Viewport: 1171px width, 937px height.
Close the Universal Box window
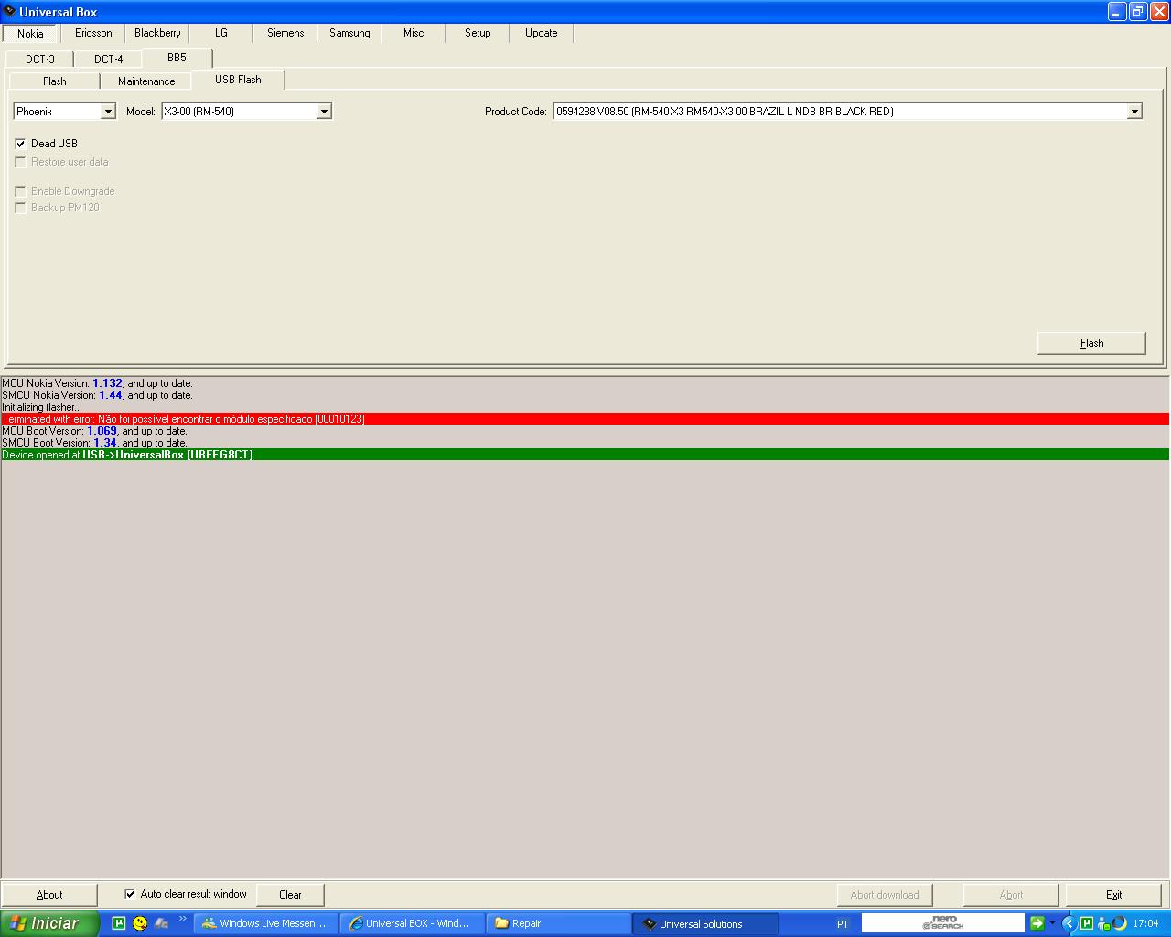pos(1159,12)
